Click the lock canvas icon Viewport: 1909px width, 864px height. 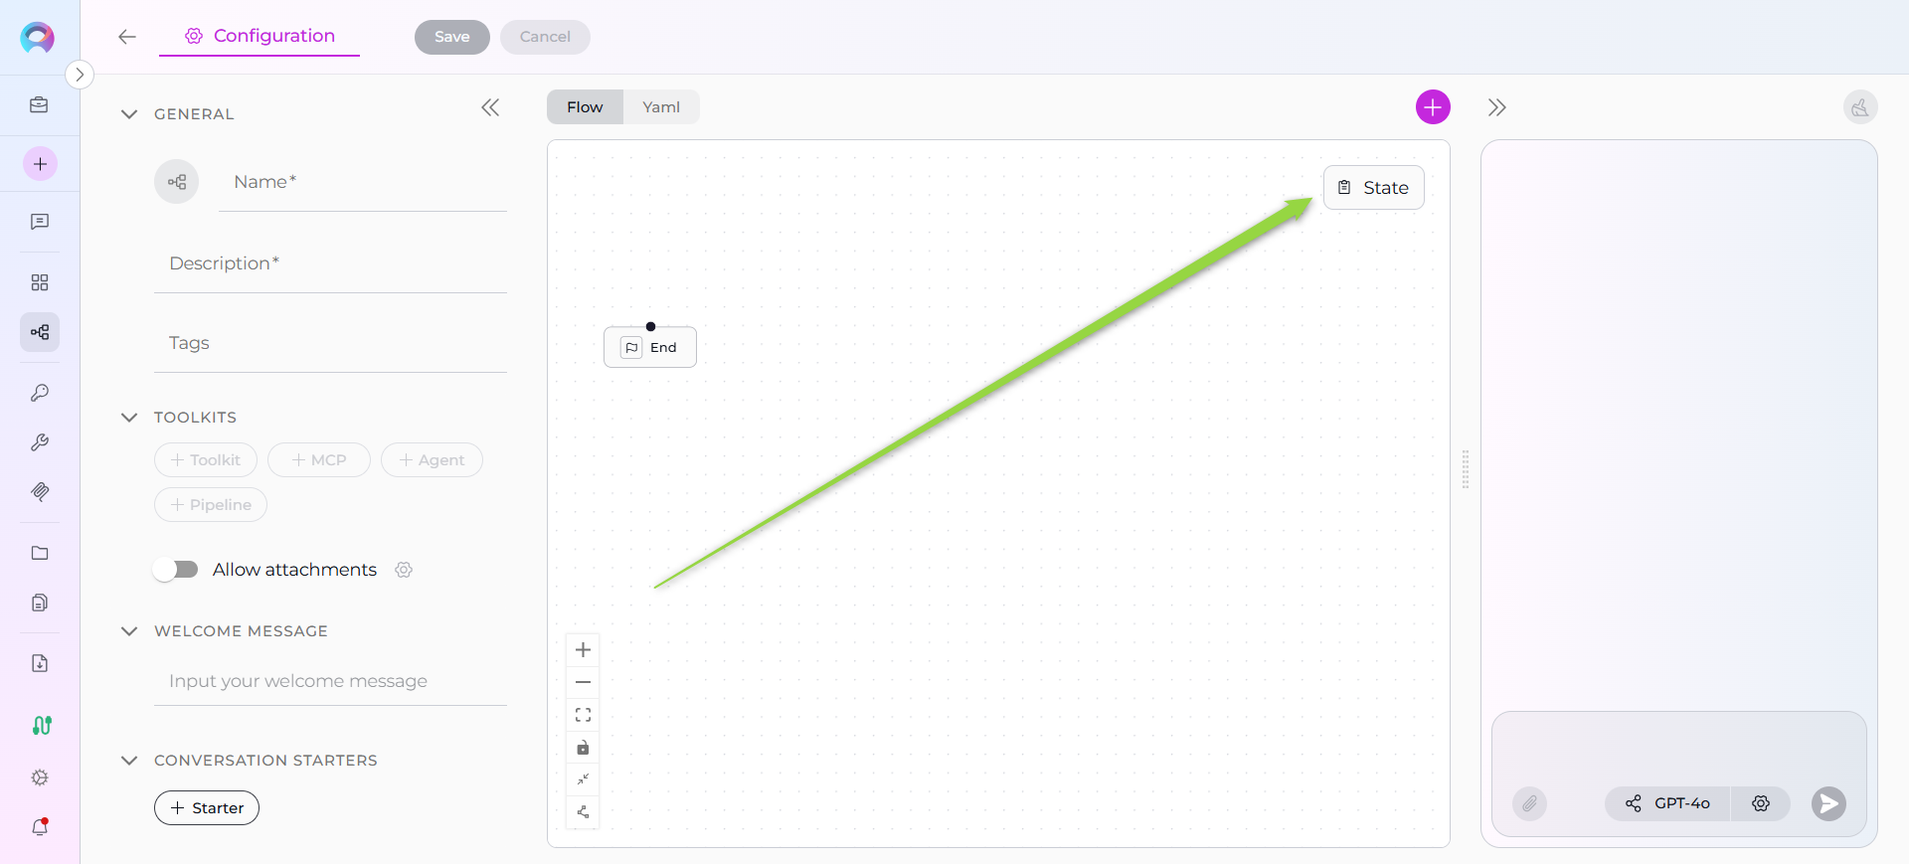click(584, 748)
